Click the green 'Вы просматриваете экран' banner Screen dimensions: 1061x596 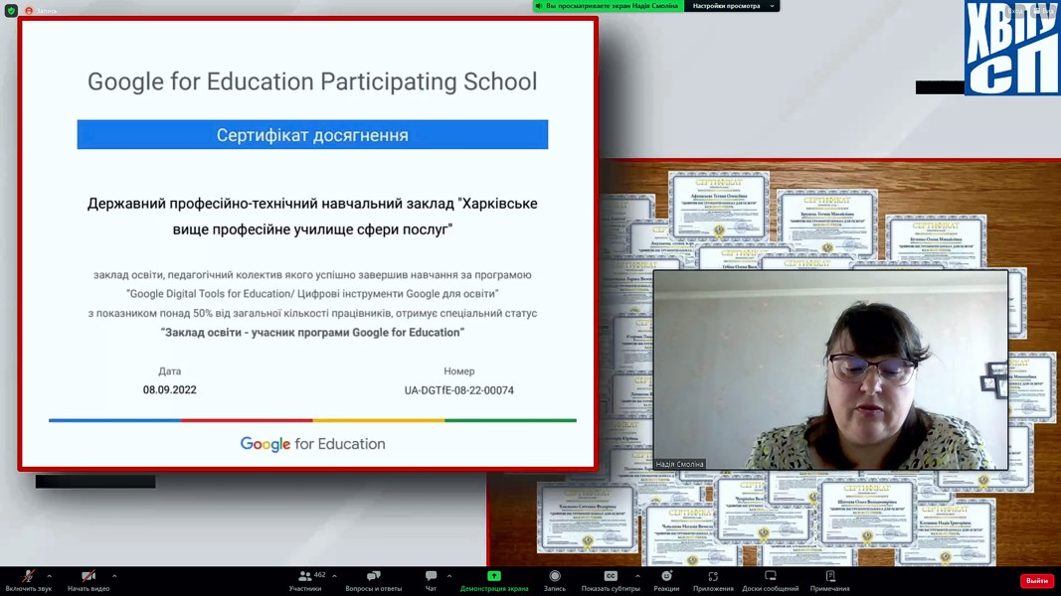(609, 6)
